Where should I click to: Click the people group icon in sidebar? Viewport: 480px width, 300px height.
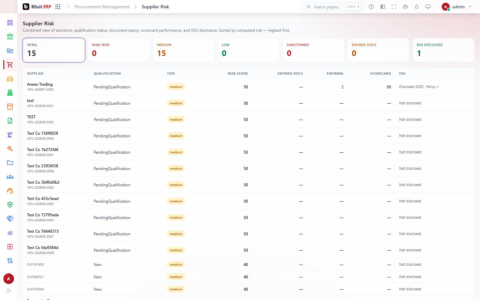click(10, 177)
